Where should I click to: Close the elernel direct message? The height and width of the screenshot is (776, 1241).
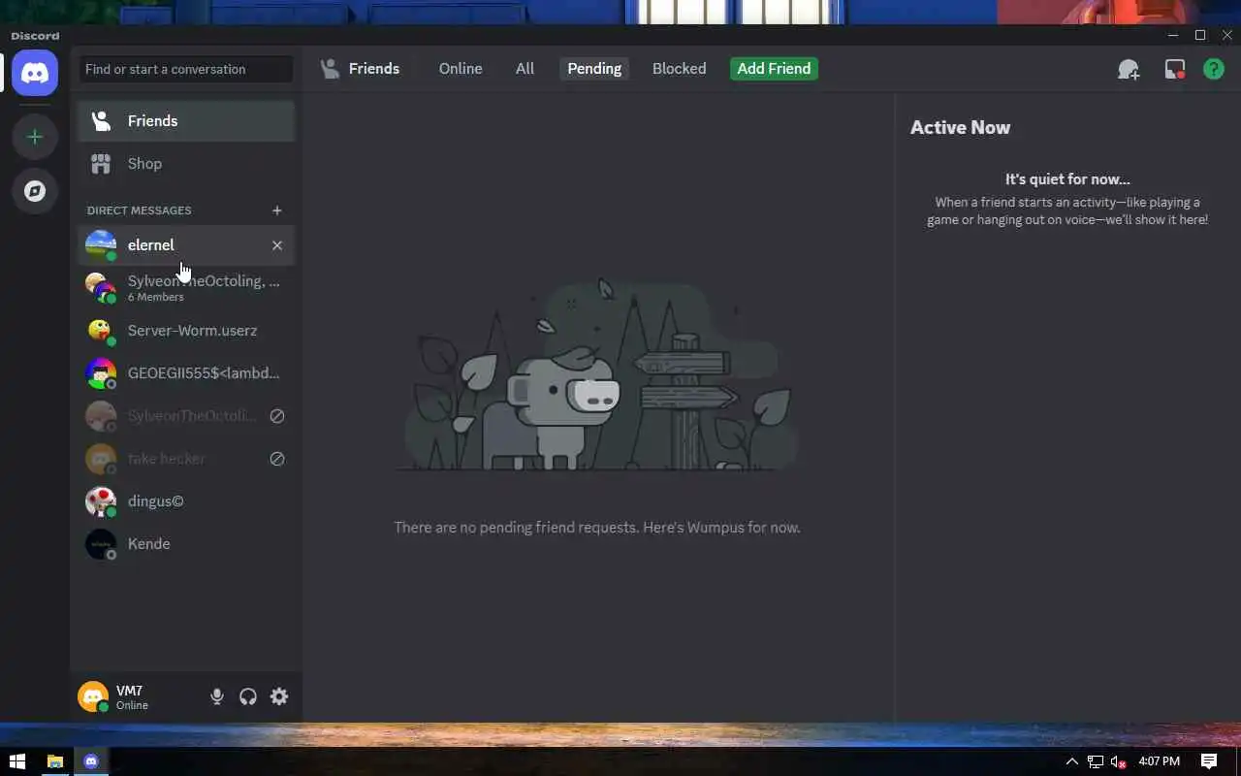276,245
